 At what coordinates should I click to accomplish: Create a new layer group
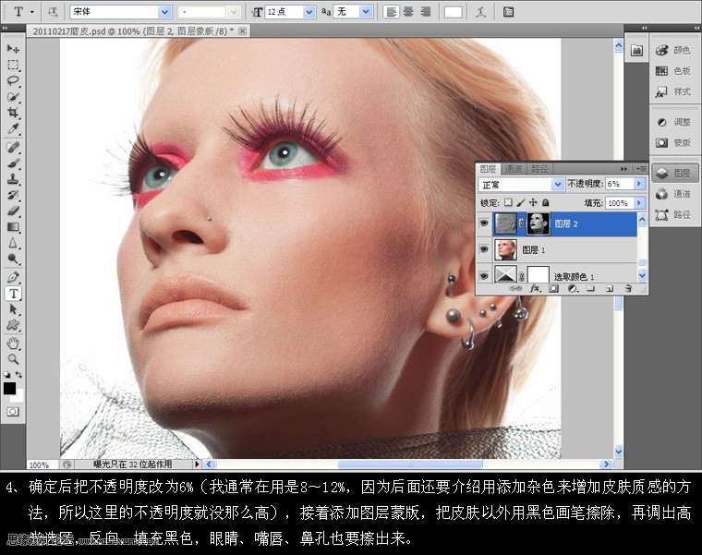coord(591,289)
